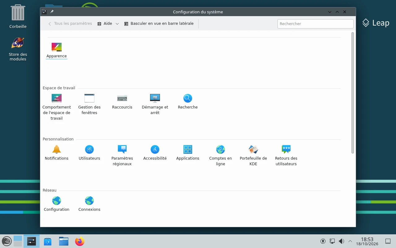Expand hidden system tray icons arrow

350,241
